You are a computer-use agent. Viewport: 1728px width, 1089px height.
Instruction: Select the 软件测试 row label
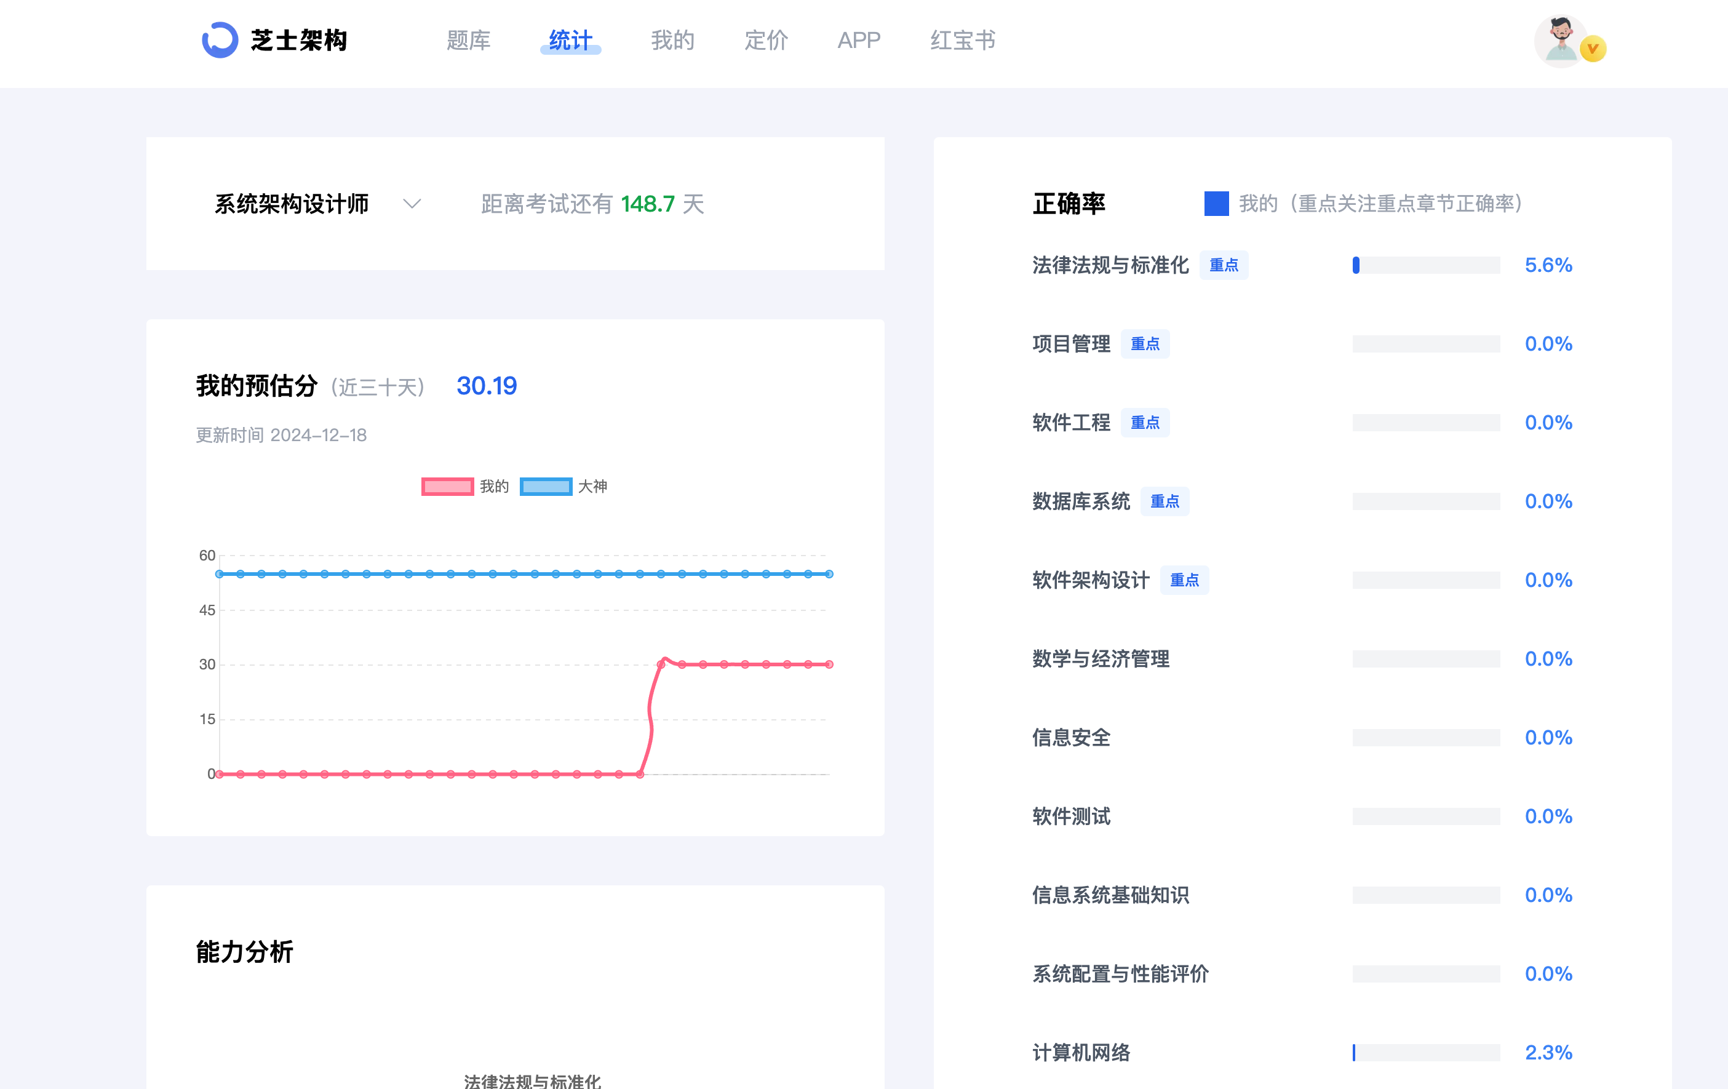pos(1070,816)
